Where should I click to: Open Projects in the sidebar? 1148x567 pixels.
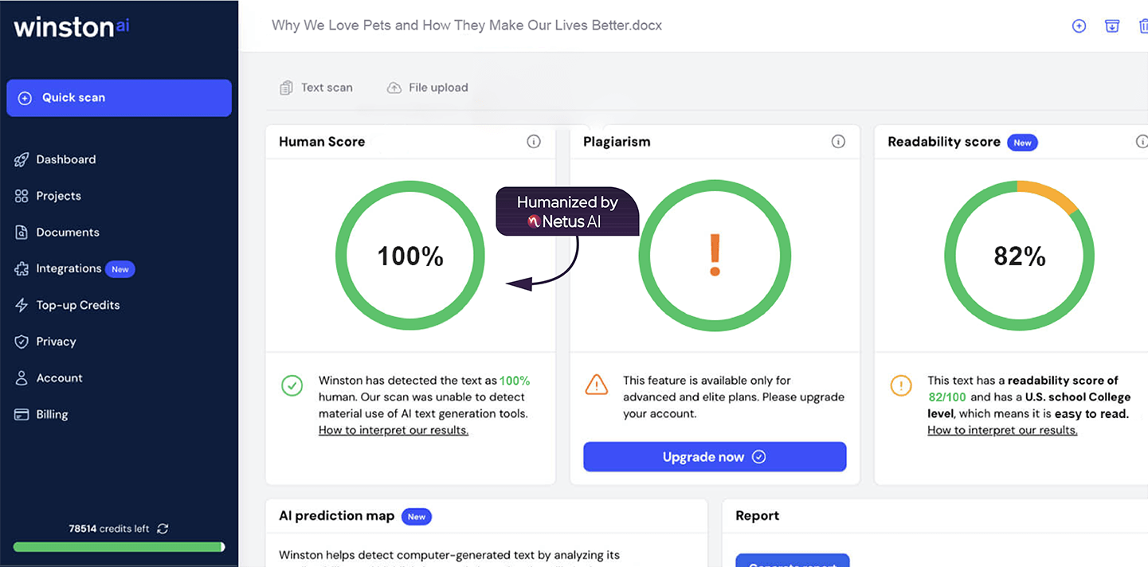pos(58,196)
